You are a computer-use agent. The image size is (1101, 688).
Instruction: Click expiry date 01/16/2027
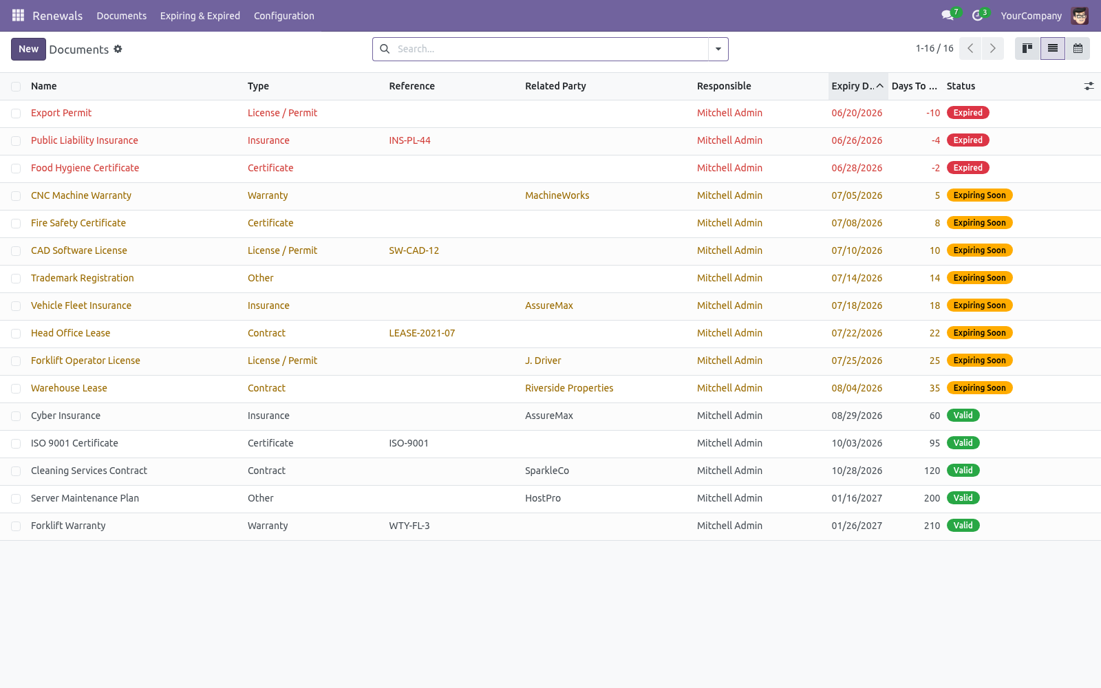[x=857, y=498]
